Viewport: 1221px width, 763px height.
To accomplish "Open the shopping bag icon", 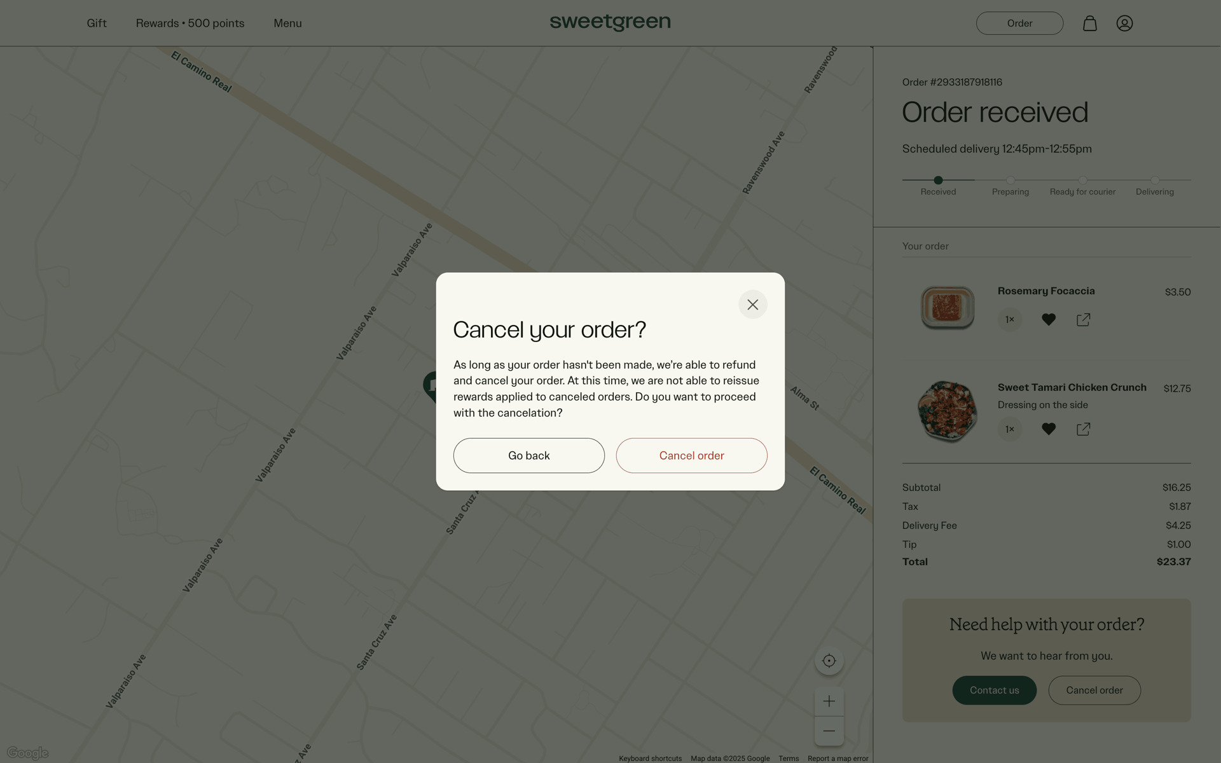I will point(1089,24).
